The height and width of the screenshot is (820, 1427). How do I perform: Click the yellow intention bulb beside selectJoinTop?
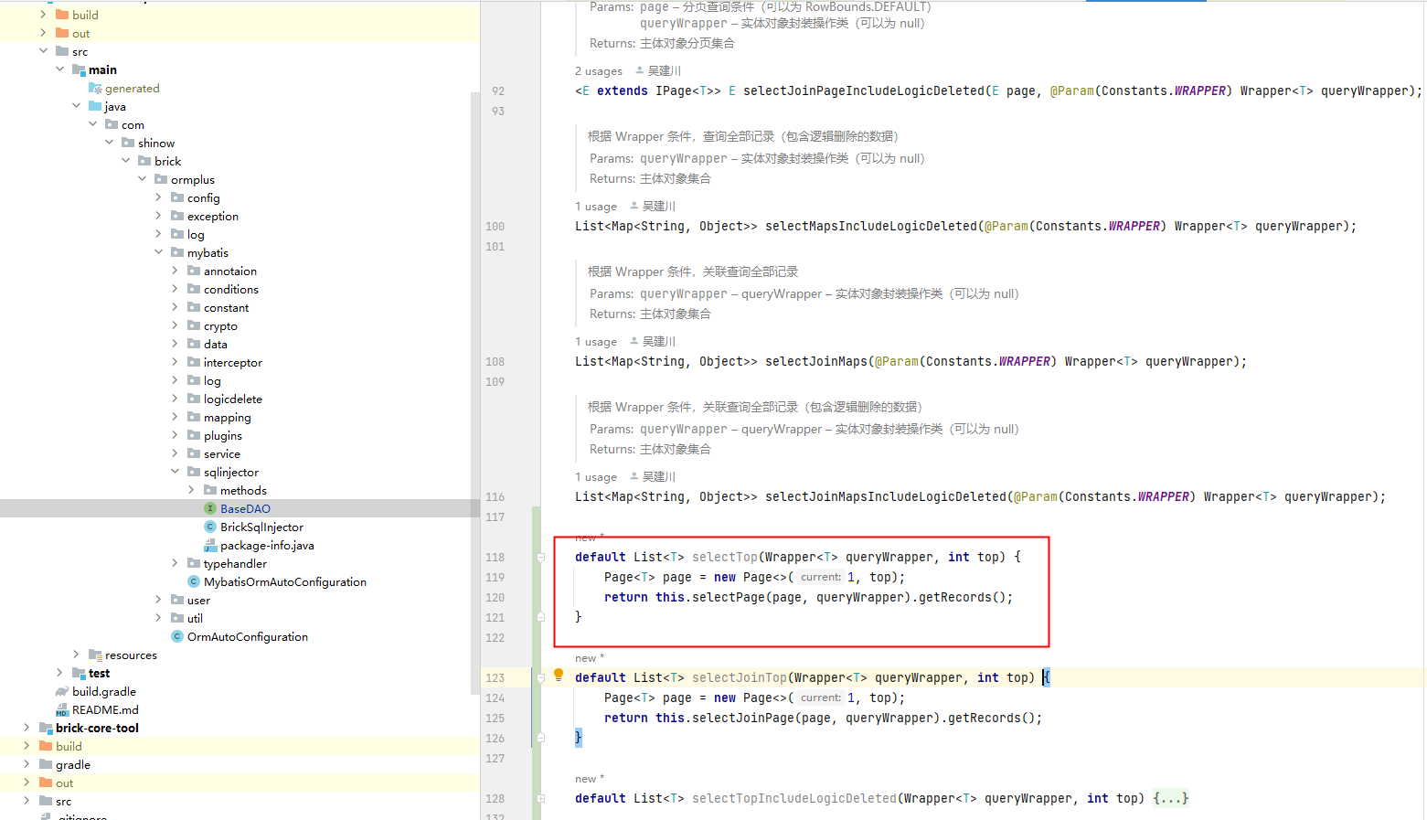[x=559, y=675]
